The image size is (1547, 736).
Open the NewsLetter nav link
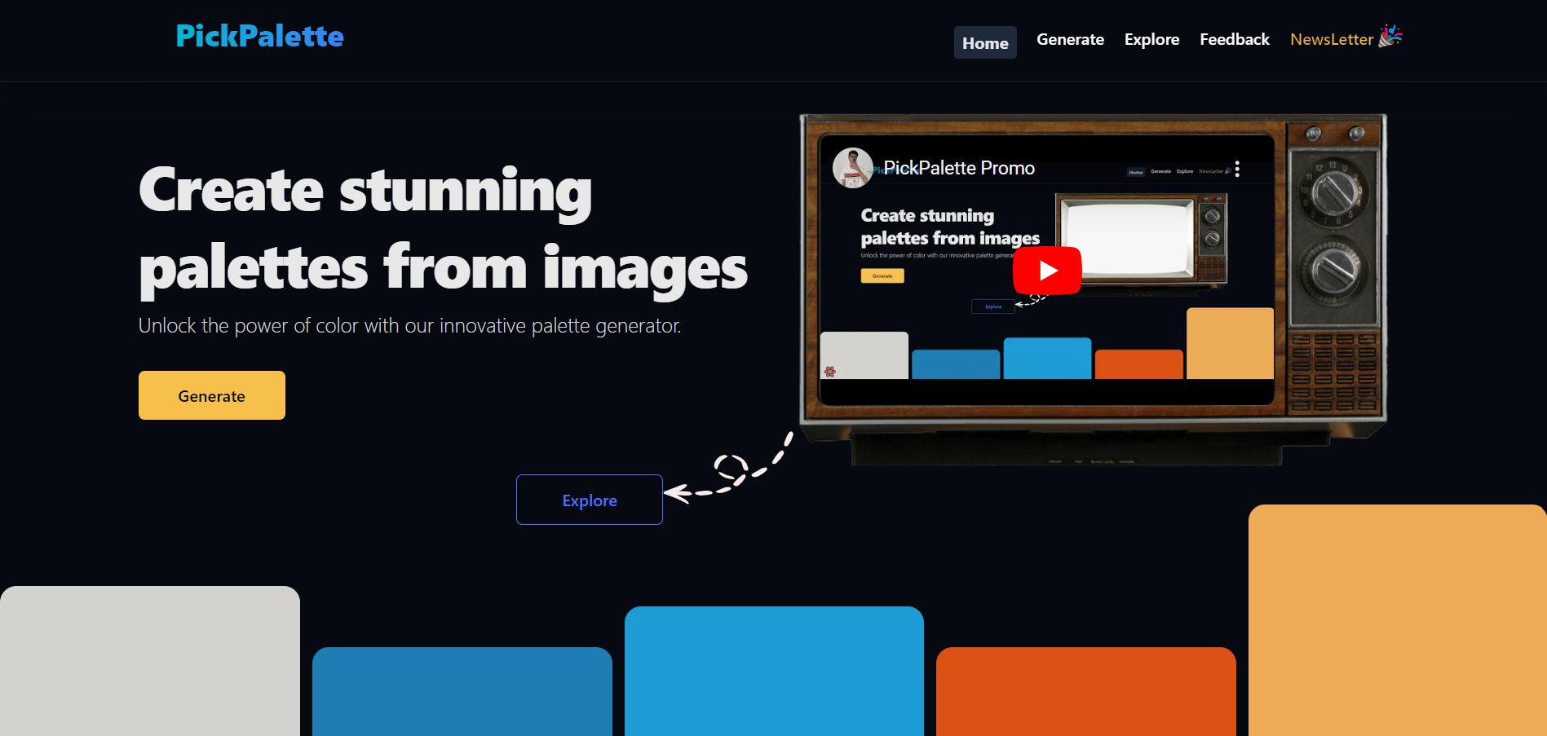coord(1332,39)
